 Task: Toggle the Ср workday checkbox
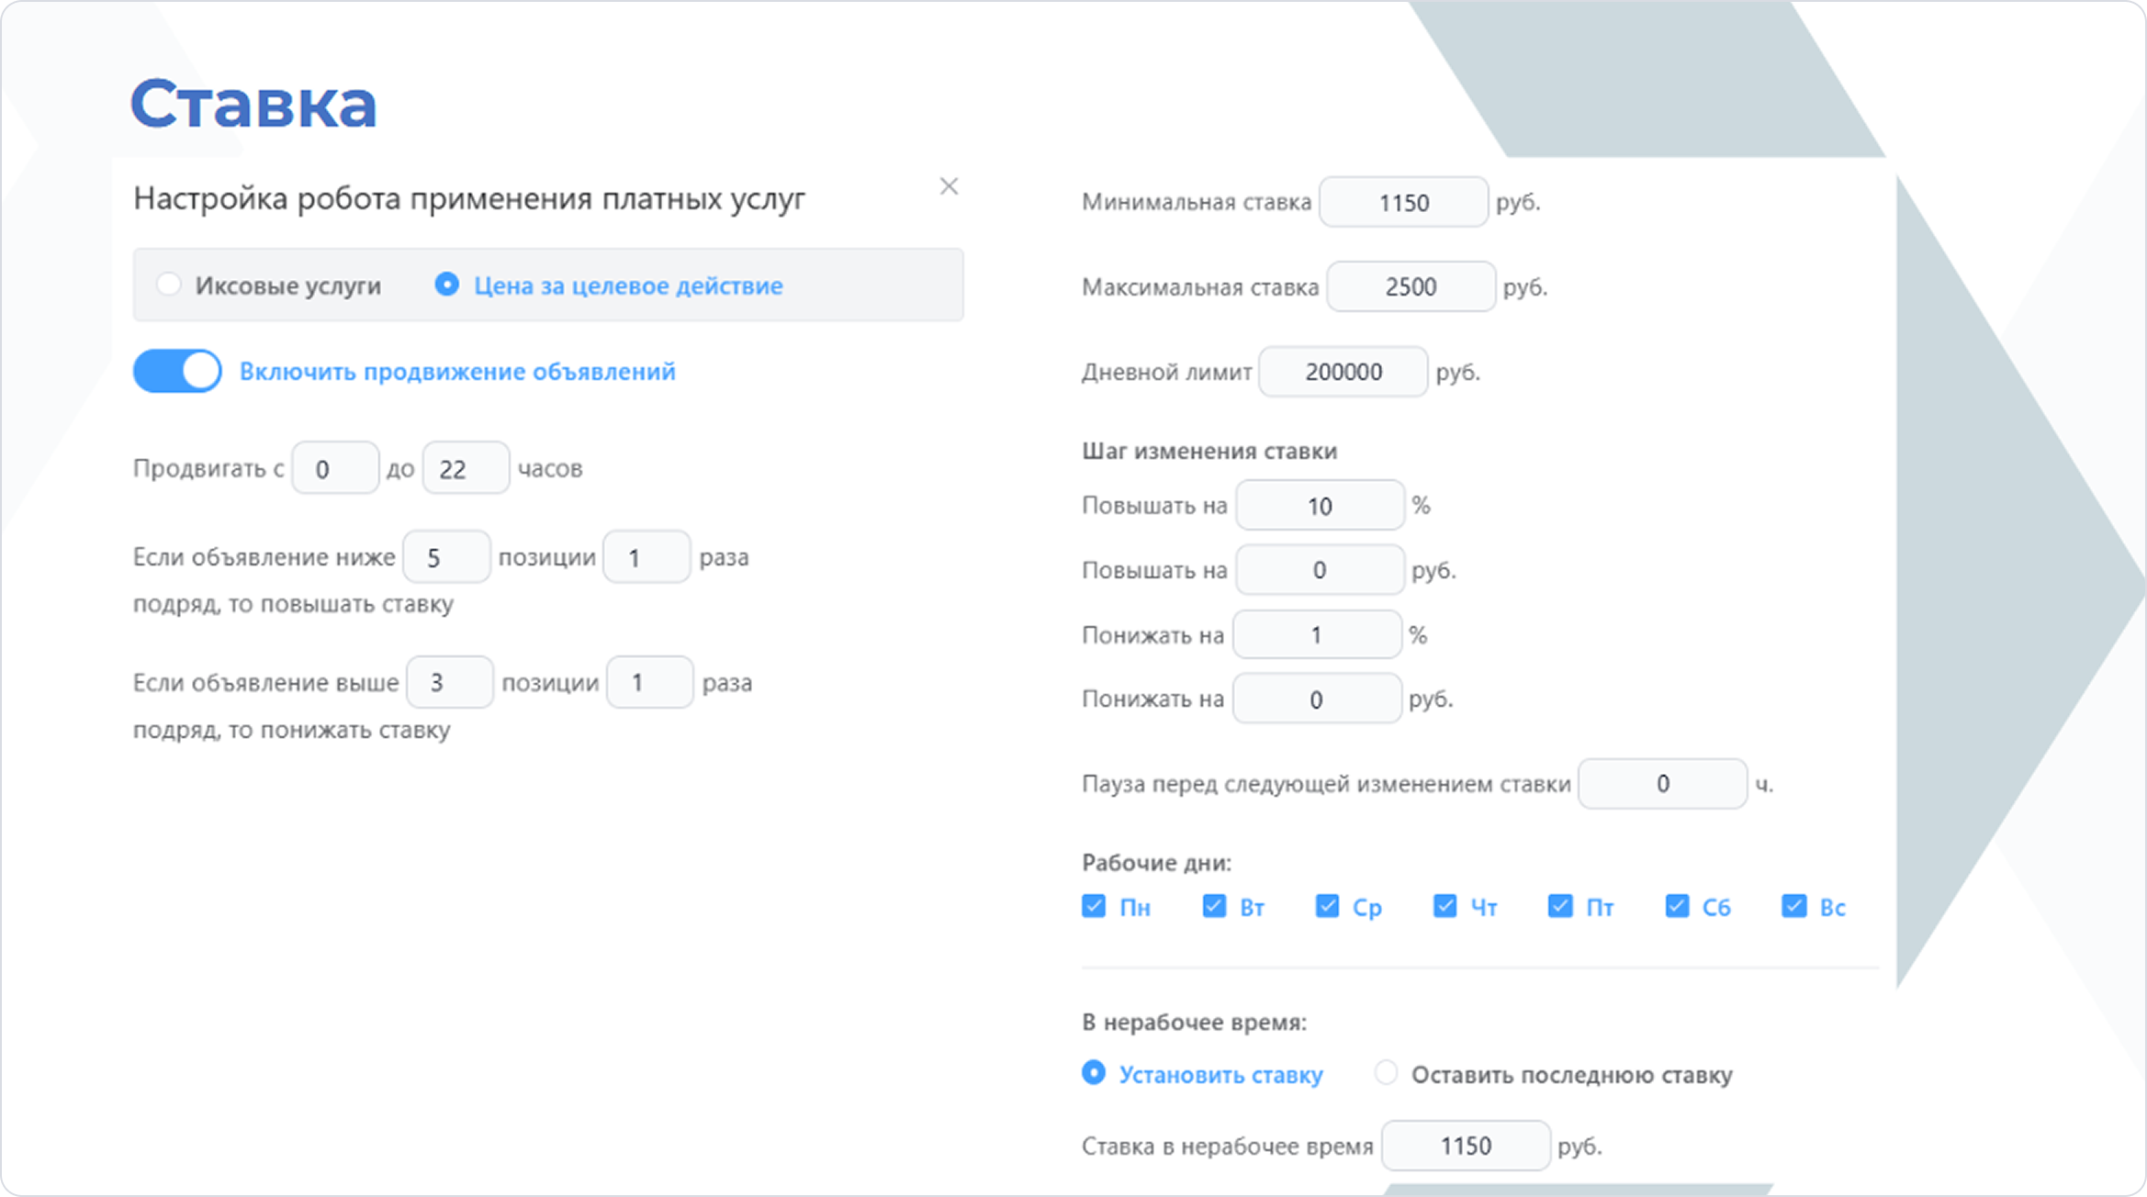click(x=1327, y=907)
